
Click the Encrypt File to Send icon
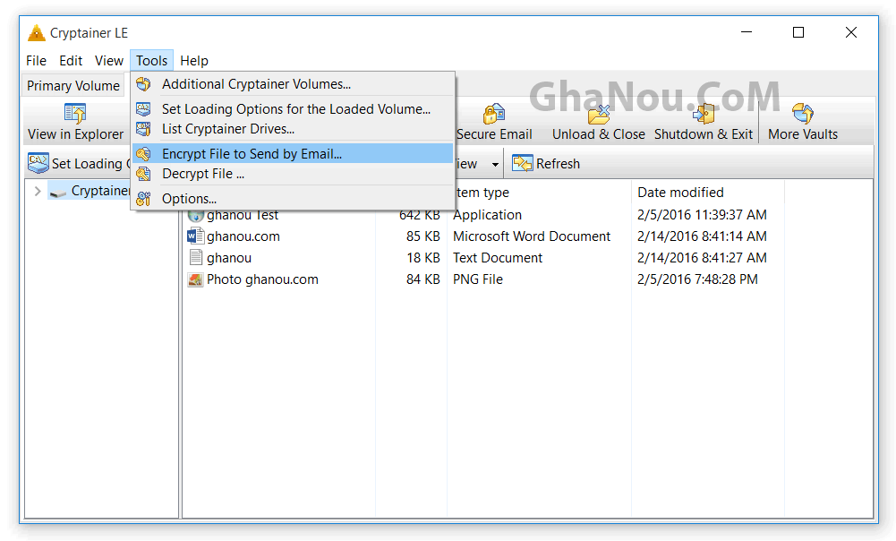(x=143, y=154)
